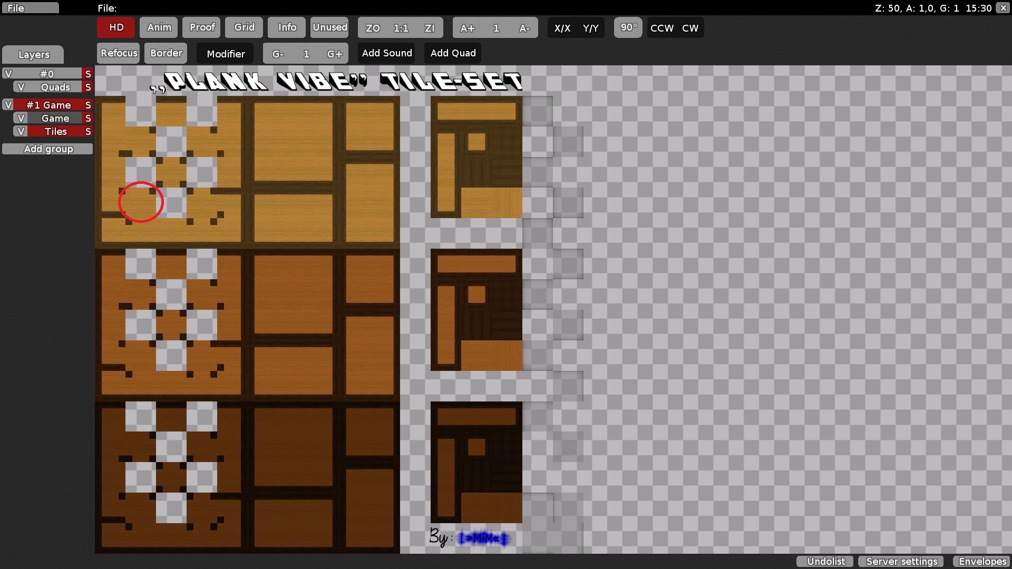The height and width of the screenshot is (569, 1012).
Task: Enable the Grid overlay
Action: (x=244, y=27)
